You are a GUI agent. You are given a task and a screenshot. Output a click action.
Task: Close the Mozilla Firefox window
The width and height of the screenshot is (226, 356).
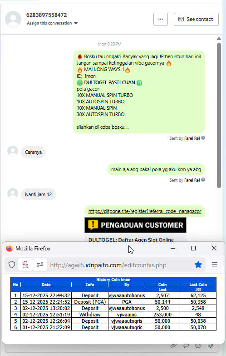[x=214, y=249]
